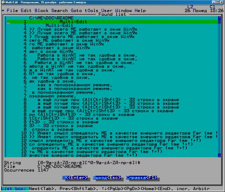The height and width of the screenshot is (192, 225).
Task: Click the clock 15:26 in the menu bar
Action: [x=217, y=11]
